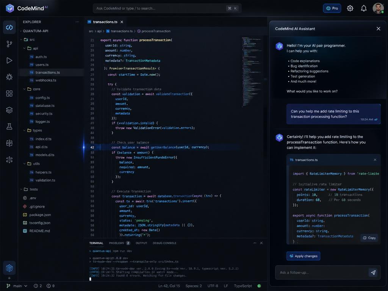Open logger.ts file
388x291 pixels.
point(42,122)
